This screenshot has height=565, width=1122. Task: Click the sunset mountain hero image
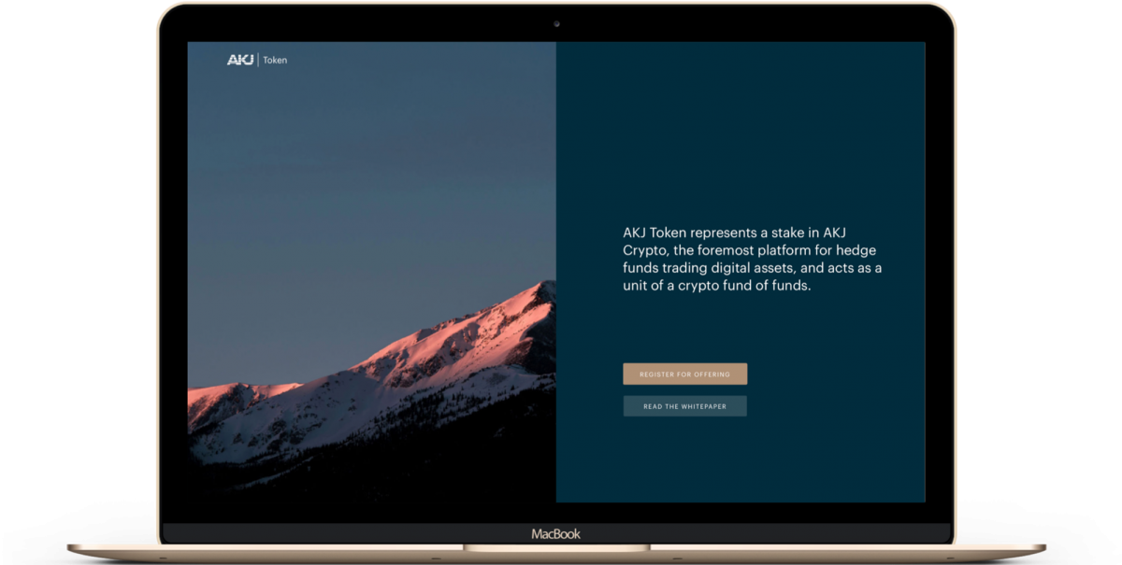tap(371, 272)
